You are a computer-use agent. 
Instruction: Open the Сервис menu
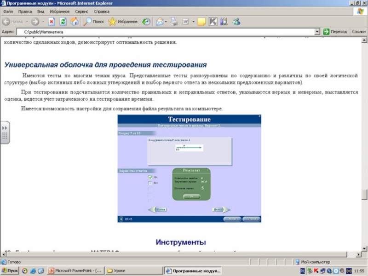tap(82, 11)
